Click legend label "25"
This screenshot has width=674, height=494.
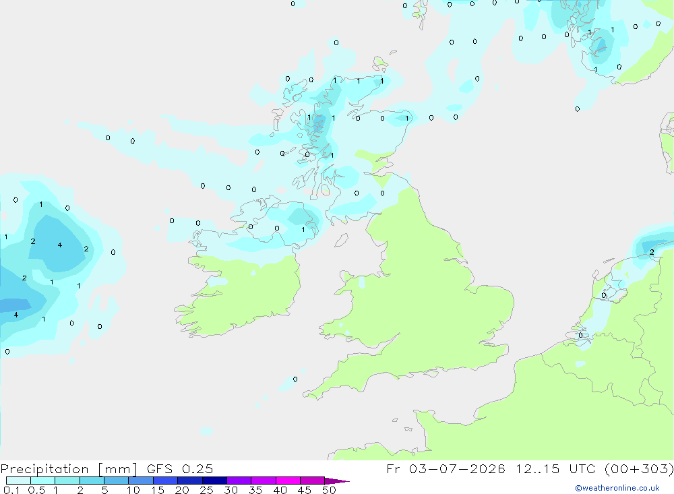(206, 490)
